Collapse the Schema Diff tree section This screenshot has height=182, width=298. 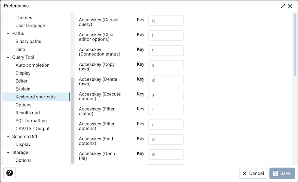tap(8, 136)
